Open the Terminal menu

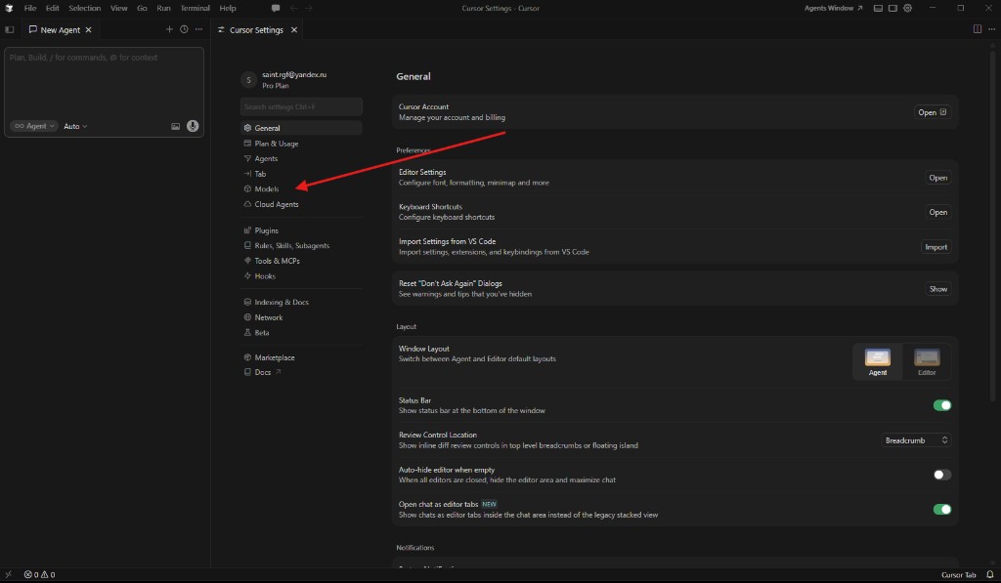click(x=195, y=8)
